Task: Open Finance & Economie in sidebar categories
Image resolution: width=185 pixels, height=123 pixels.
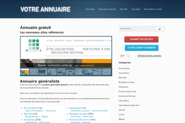Action: coord(127,91)
